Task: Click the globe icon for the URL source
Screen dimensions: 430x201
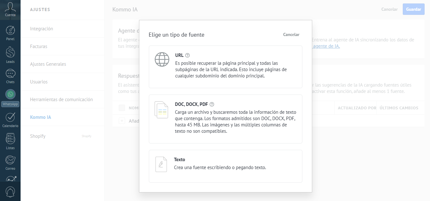Action: pyautogui.click(x=162, y=59)
